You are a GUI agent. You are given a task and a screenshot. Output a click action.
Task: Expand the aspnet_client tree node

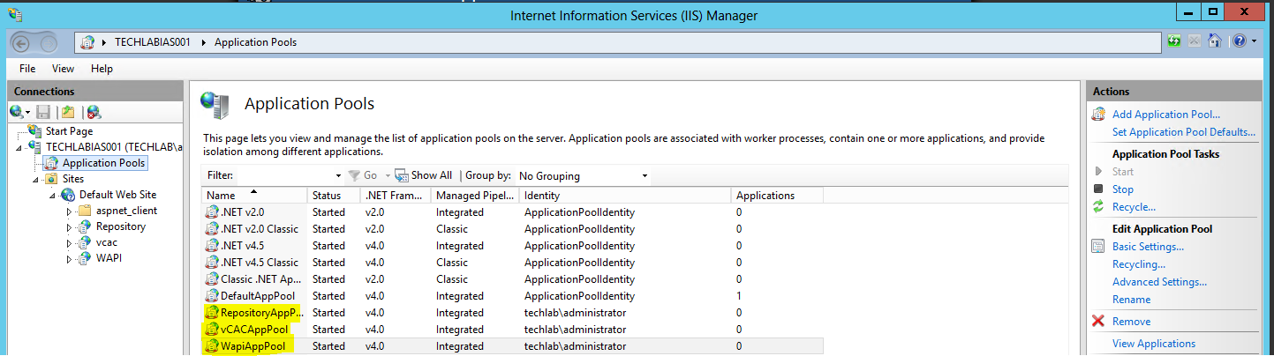(69, 211)
